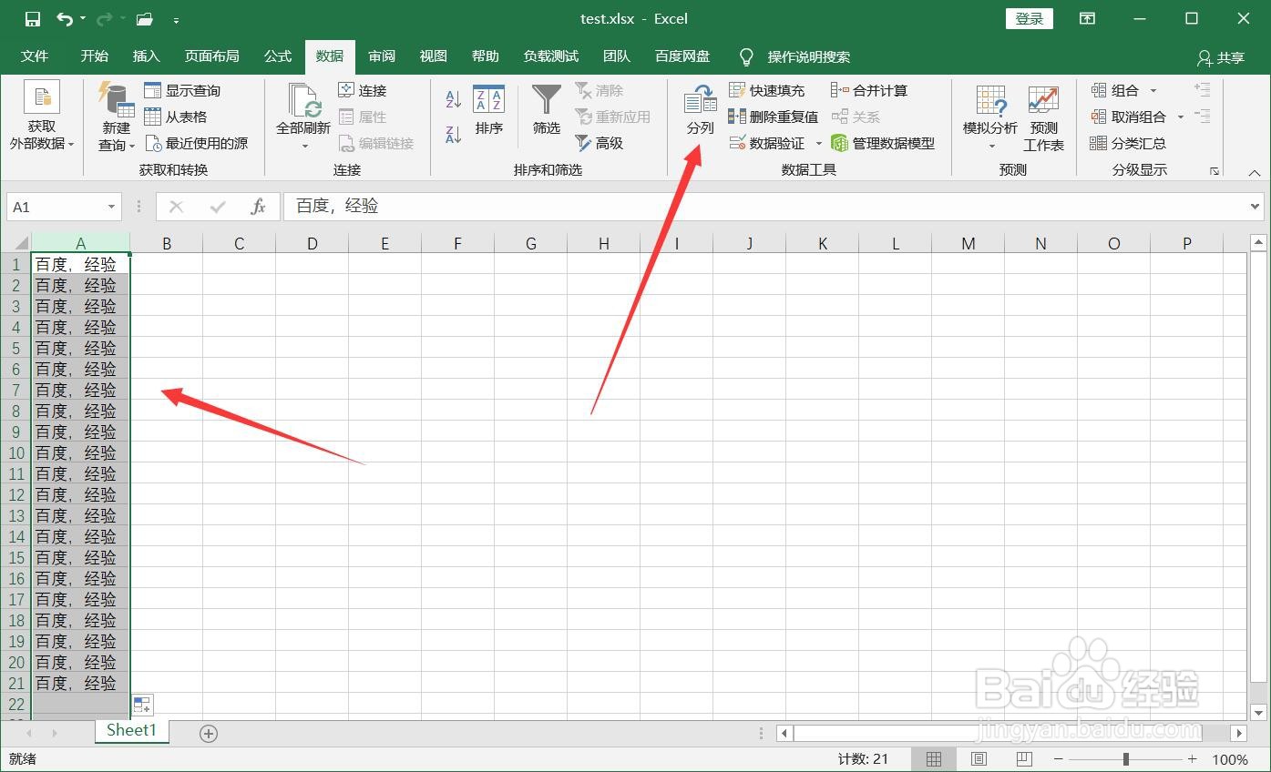Click the Connections button

(363, 90)
